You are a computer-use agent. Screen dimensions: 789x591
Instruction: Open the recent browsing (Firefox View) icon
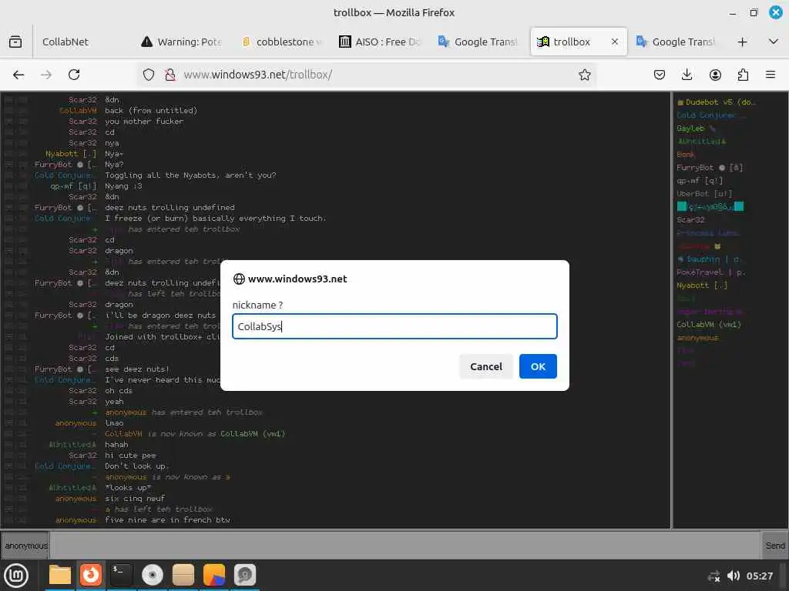click(15, 42)
